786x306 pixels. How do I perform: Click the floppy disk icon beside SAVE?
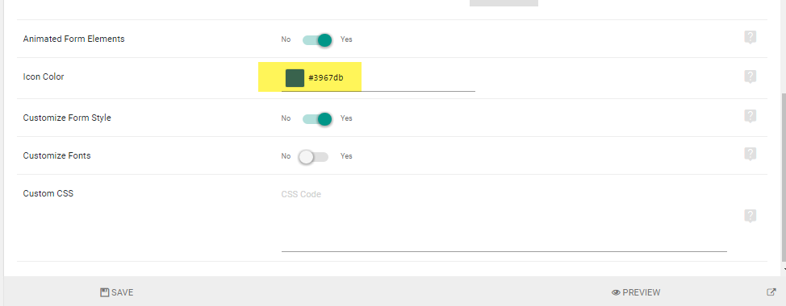pyautogui.click(x=105, y=292)
